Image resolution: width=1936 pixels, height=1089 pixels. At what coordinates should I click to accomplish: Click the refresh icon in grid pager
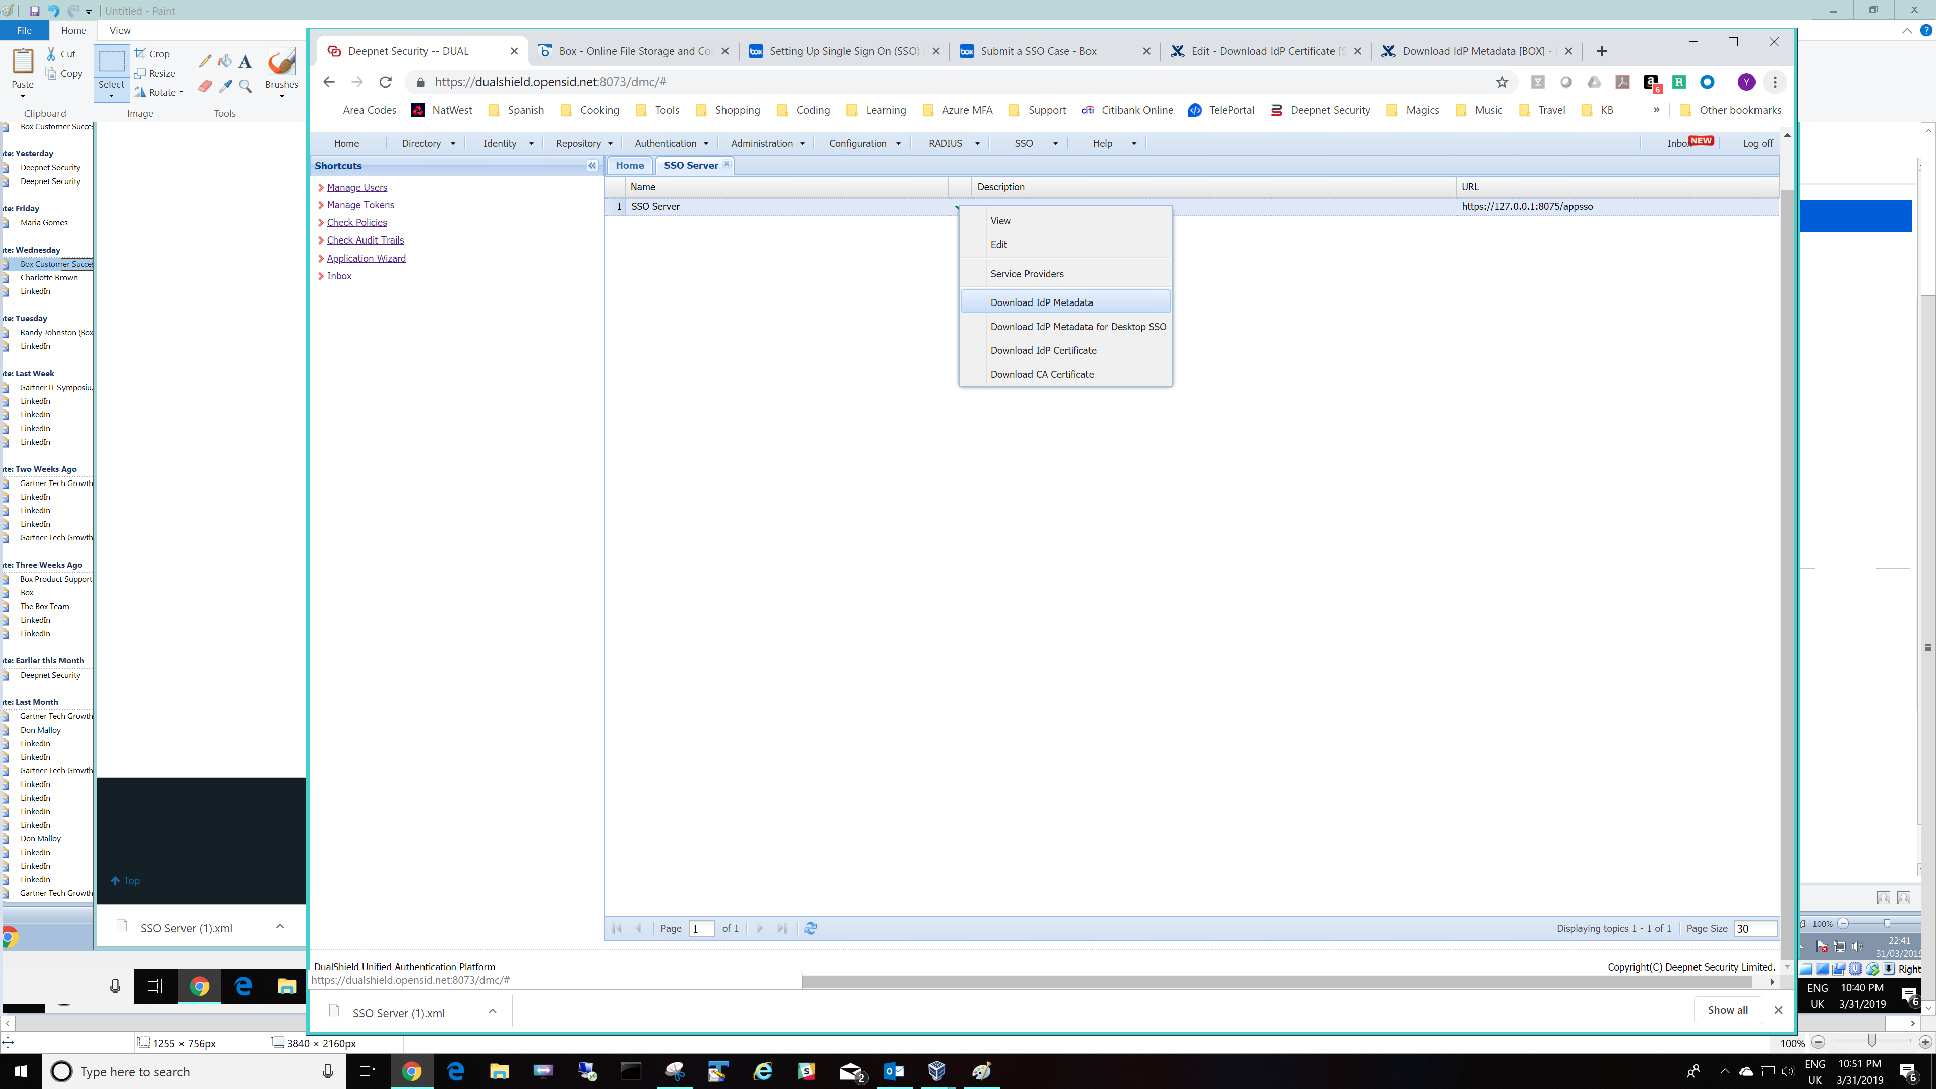click(x=810, y=928)
